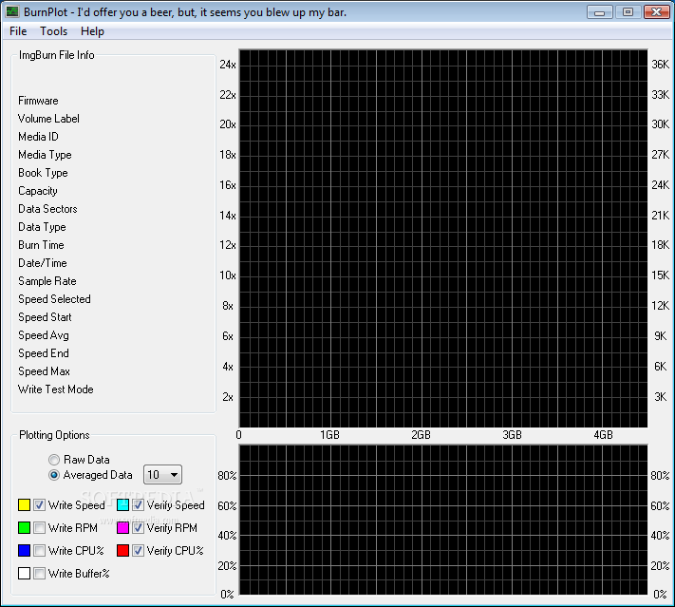This screenshot has width=675, height=607.
Task: Click the Speed Max label
Action: point(44,371)
